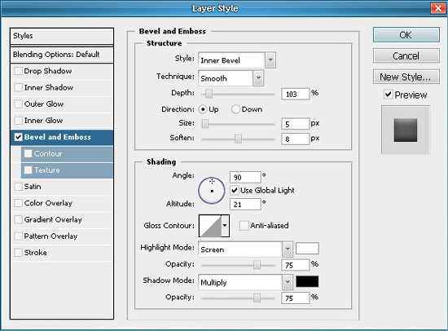The height and width of the screenshot is (331, 448).
Task: Enable the Inner Shadow checkbox
Action: coord(18,87)
